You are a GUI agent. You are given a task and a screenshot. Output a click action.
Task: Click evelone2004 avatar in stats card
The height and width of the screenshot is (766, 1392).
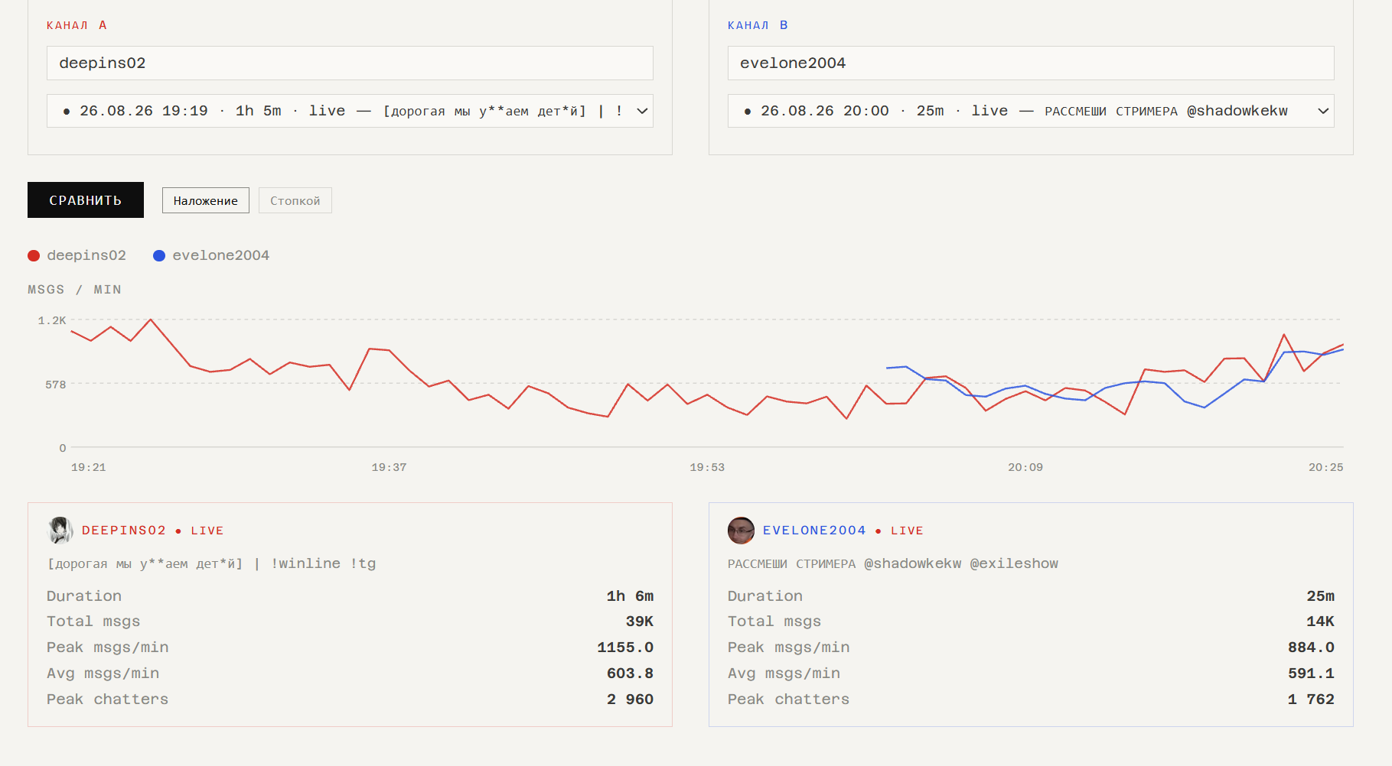[741, 530]
